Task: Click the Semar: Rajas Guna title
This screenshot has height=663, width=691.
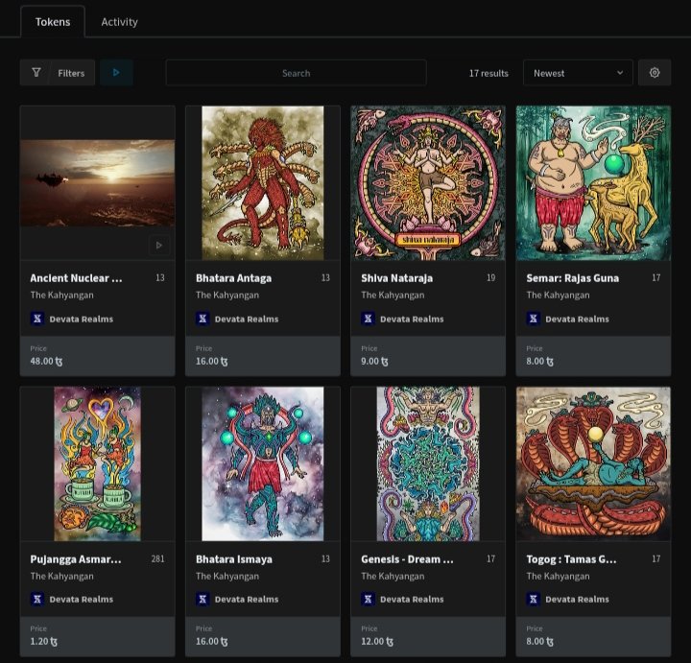Action: tap(572, 278)
